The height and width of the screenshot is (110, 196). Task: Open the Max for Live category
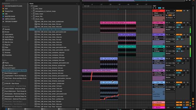9,42
